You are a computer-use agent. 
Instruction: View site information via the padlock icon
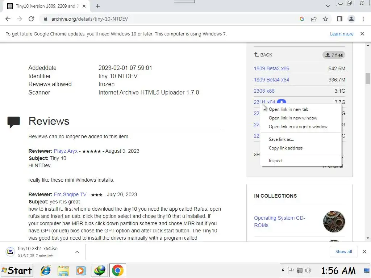[x=46, y=19]
